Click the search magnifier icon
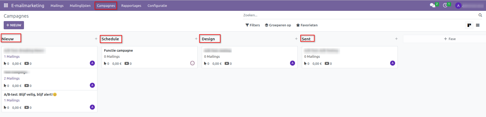This screenshot has height=117, width=486. (480, 15)
